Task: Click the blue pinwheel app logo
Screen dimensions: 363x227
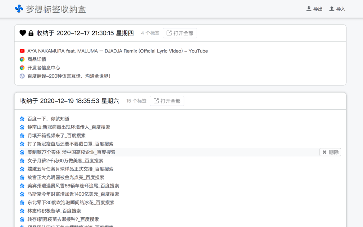Action: click(19, 9)
